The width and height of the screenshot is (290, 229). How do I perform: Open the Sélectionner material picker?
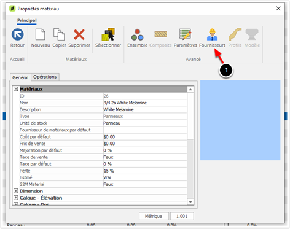point(108,34)
